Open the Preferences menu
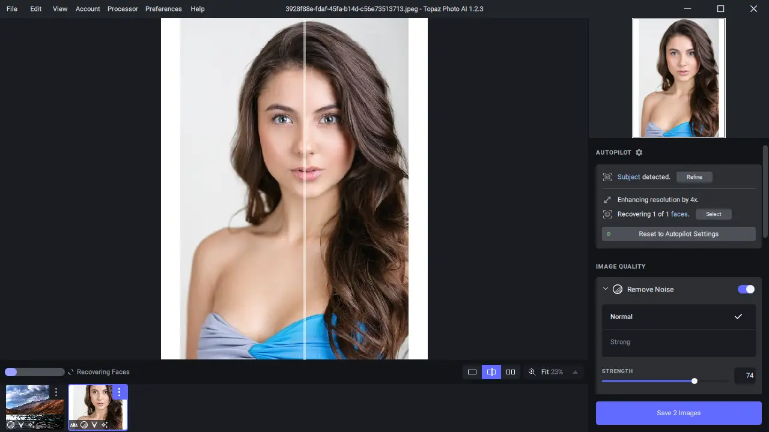The height and width of the screenshot is (432, 769). pos(163,9)
